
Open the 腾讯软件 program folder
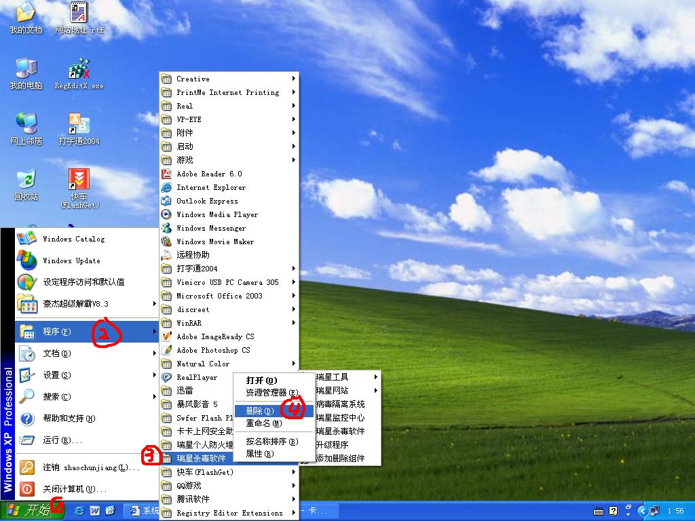pos(229,499)
